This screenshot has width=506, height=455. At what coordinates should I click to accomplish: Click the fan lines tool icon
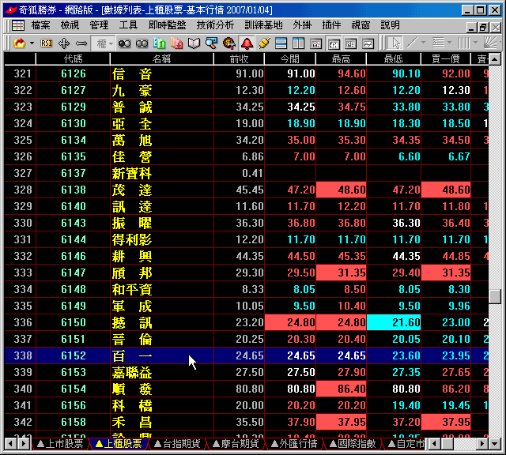(490, 43)
